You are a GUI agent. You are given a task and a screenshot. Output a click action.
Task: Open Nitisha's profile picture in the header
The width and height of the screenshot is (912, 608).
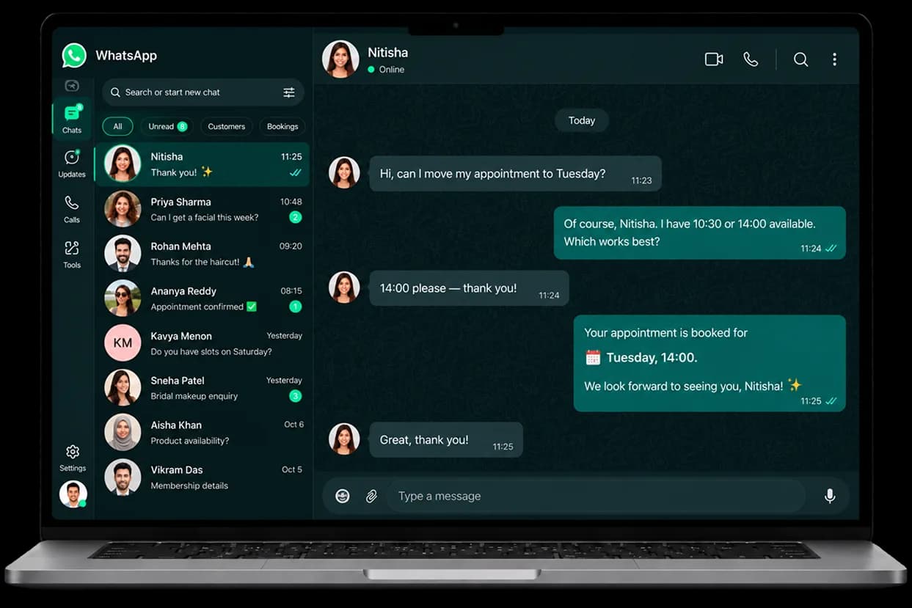(x=340, y=59)
